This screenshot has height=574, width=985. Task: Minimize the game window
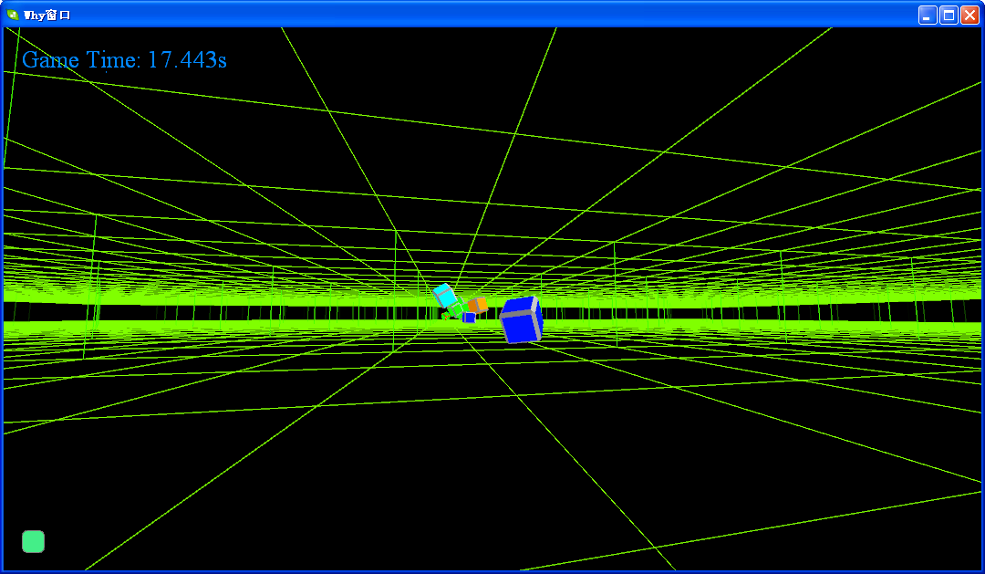928,16
